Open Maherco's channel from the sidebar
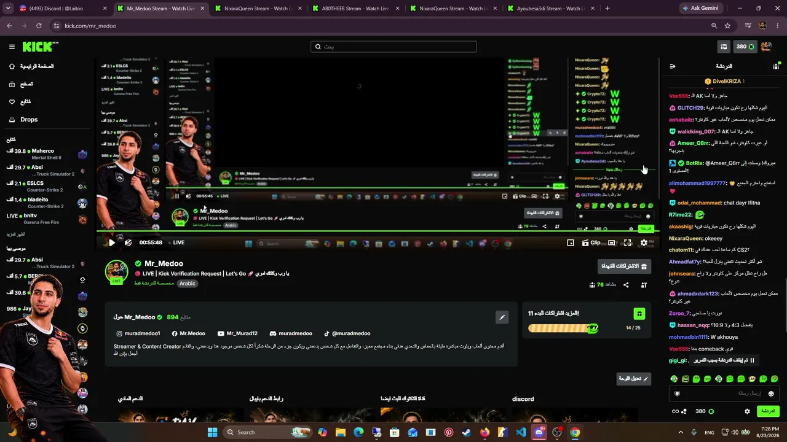 pyautogui.click(x=46, y=154)
